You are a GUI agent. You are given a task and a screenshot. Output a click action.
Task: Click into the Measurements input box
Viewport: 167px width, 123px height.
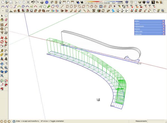pyautogui.click(x=156, y=121)
